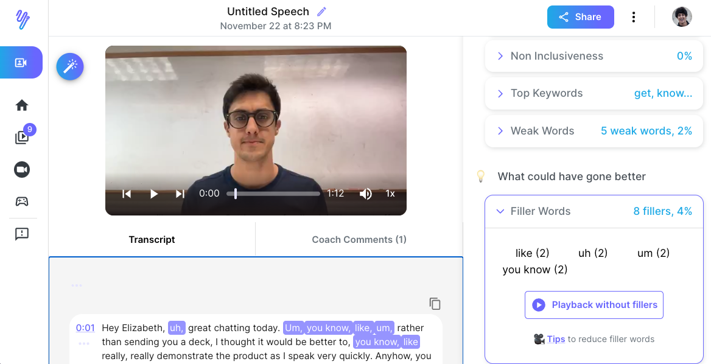The image size is (711, 364).
Task: Expand the Non Inclusiveness section
Action: [499, 55]
